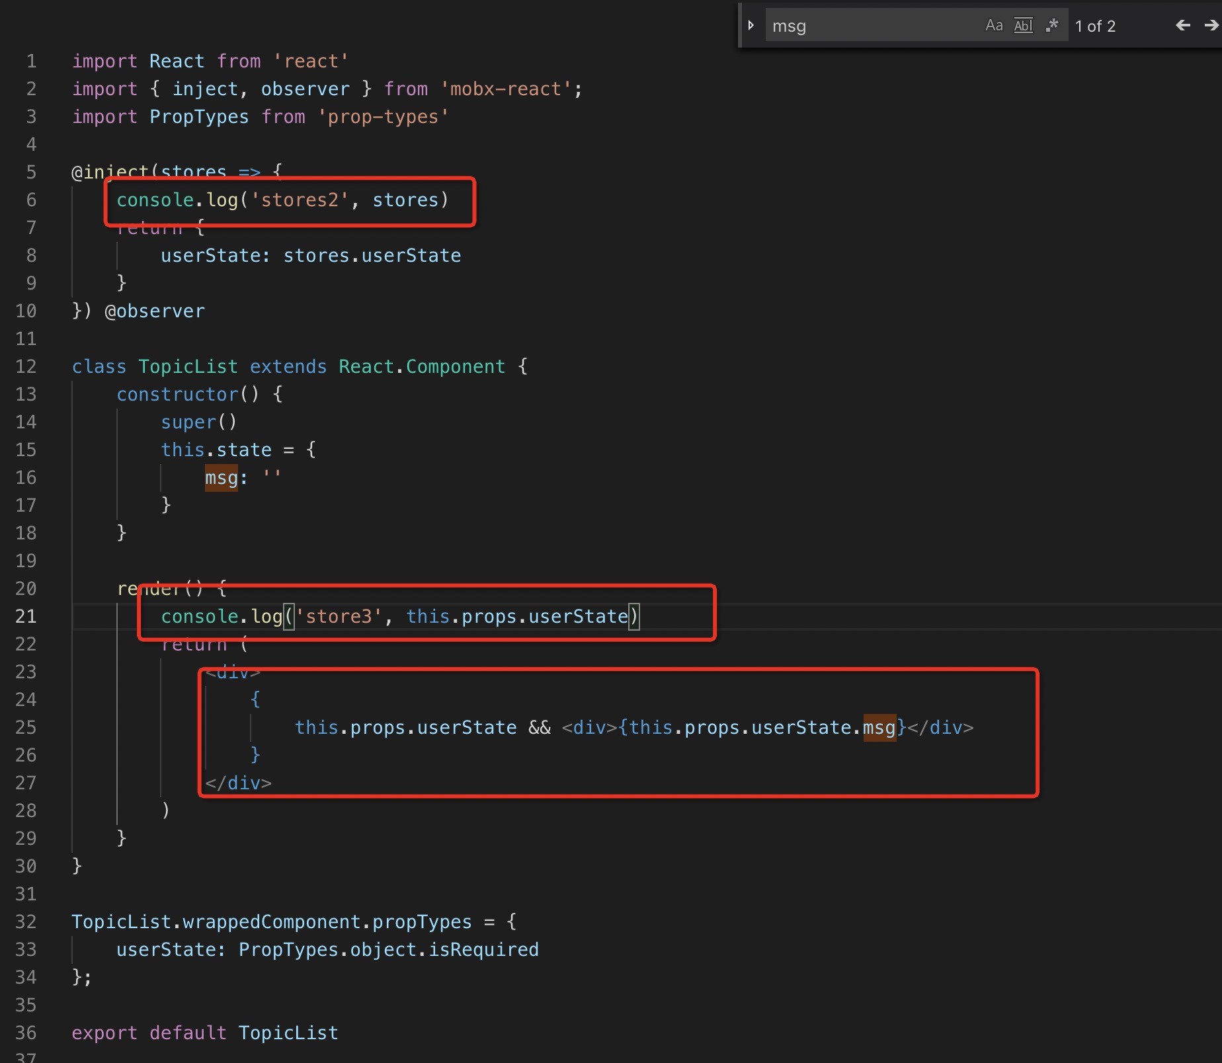
Task: Click line number 21 in gutter
Action: [x=26, y=617]
